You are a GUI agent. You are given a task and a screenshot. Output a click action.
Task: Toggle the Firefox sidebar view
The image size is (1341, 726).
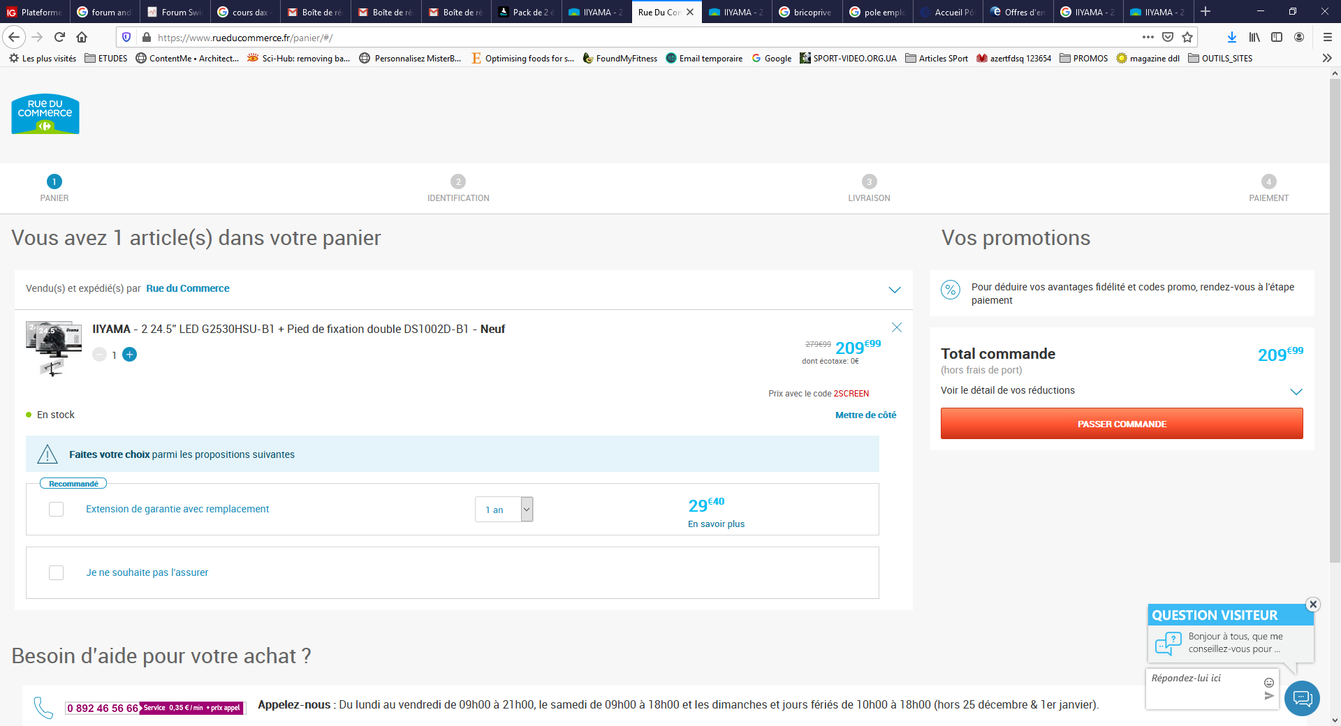pos(1277,37)
